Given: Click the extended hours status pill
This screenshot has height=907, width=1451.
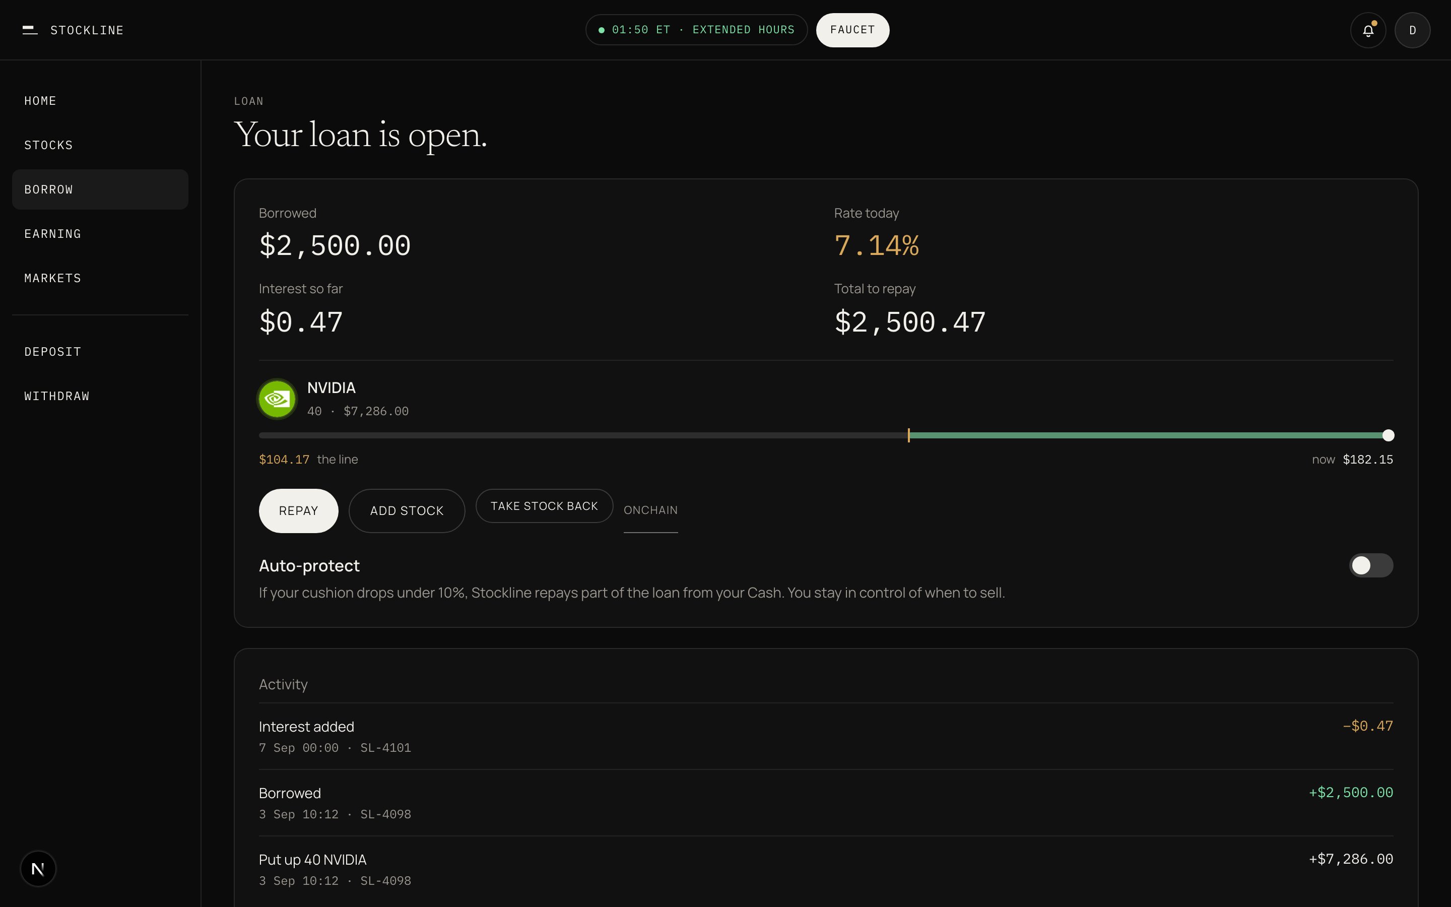Looking at the screenshot, I should coord(696,30).
